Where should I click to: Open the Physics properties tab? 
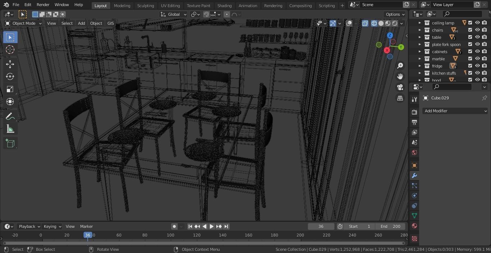[414, 196]
